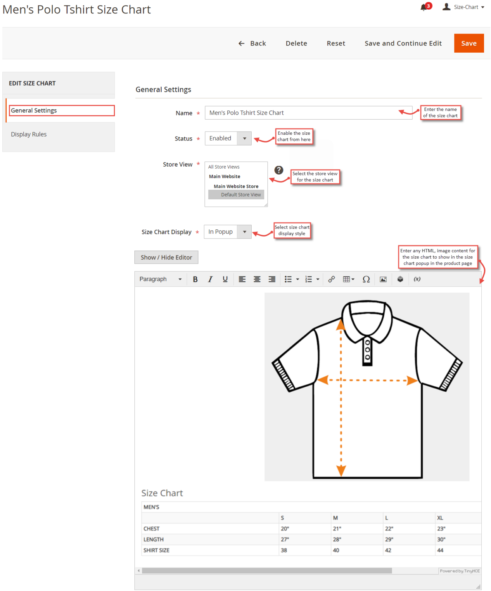Edit the Name field text
Viewport: 491px width, 591px height.
tap(308, 112)
